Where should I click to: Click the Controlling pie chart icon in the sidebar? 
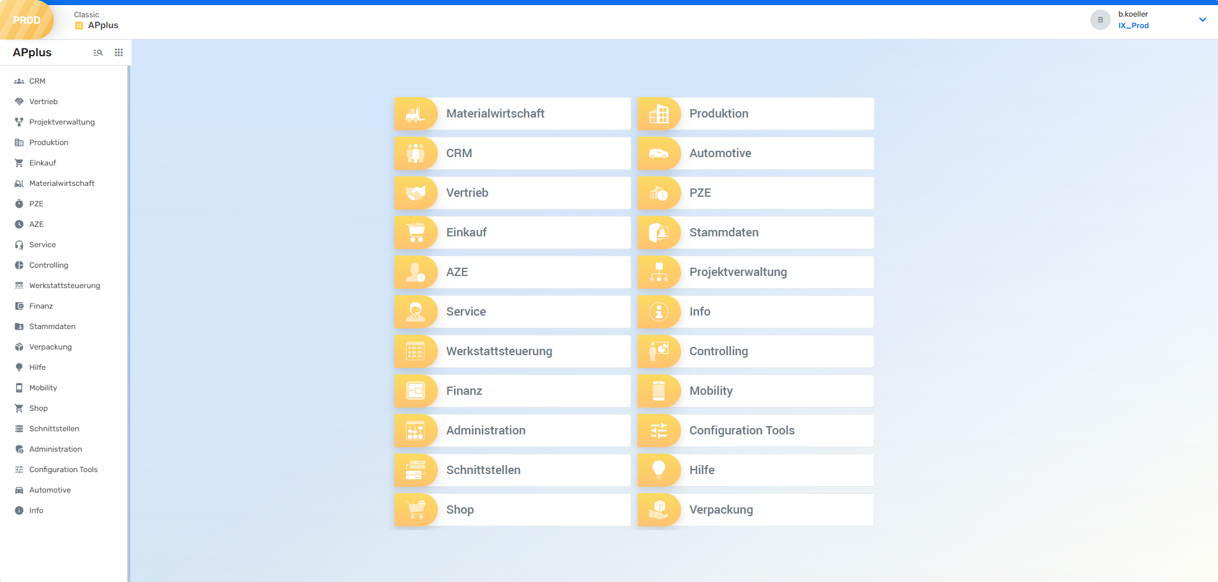[x=19, y=265]
